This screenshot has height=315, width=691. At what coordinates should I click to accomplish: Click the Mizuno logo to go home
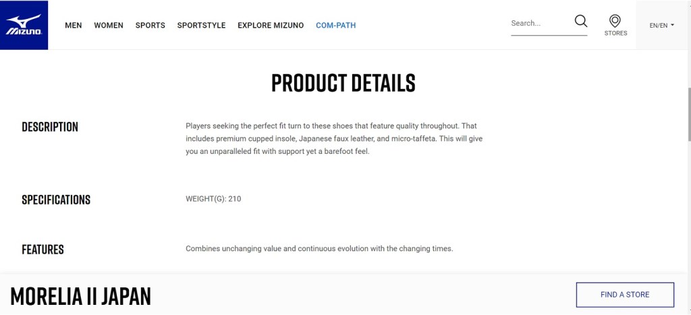[x=24, y=25]
